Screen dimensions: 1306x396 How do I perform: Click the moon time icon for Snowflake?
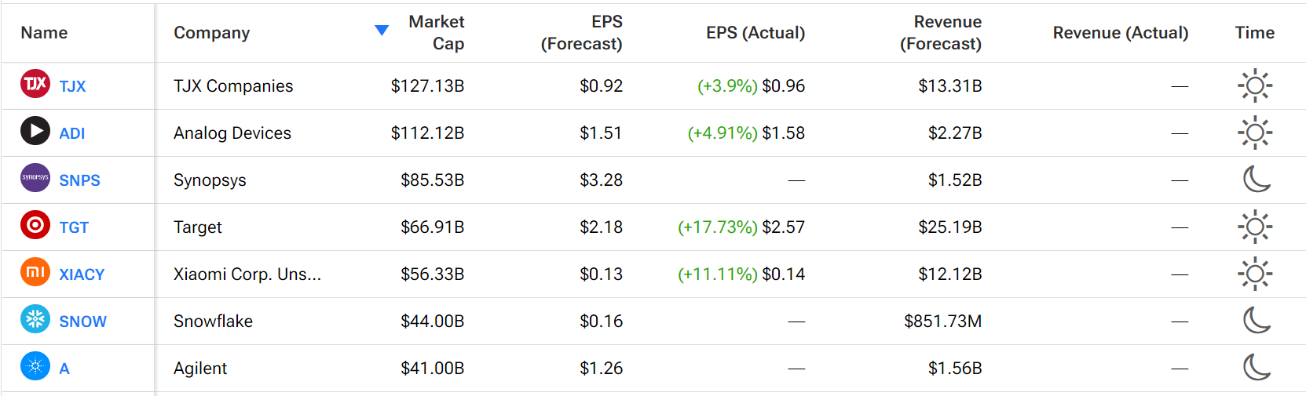(x=1257, y=320)
